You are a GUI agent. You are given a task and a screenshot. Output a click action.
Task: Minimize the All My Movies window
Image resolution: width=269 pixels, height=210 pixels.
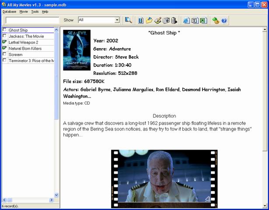coord(251,5)
